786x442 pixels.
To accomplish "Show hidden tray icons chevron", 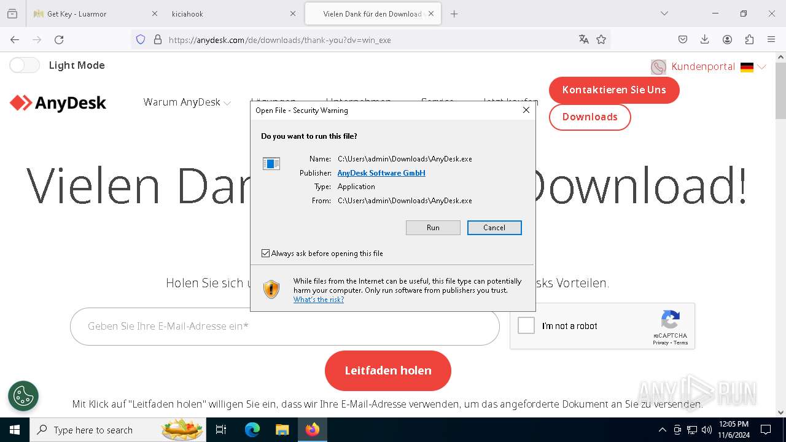I will tap(662, 430).
